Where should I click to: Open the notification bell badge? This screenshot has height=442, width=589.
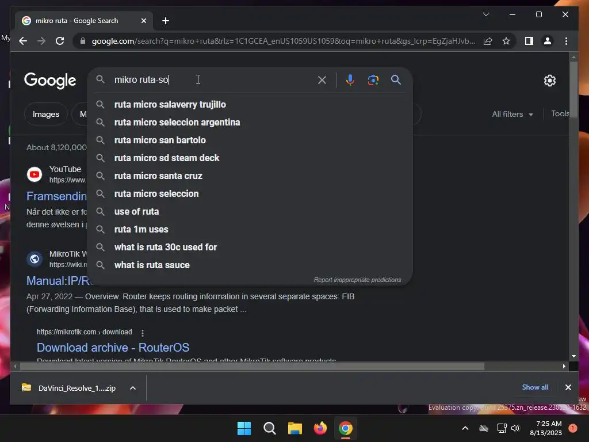573,428
